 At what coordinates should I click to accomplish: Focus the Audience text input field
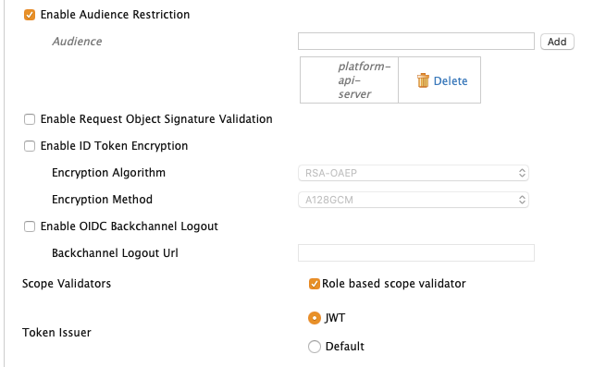[415, 42]
